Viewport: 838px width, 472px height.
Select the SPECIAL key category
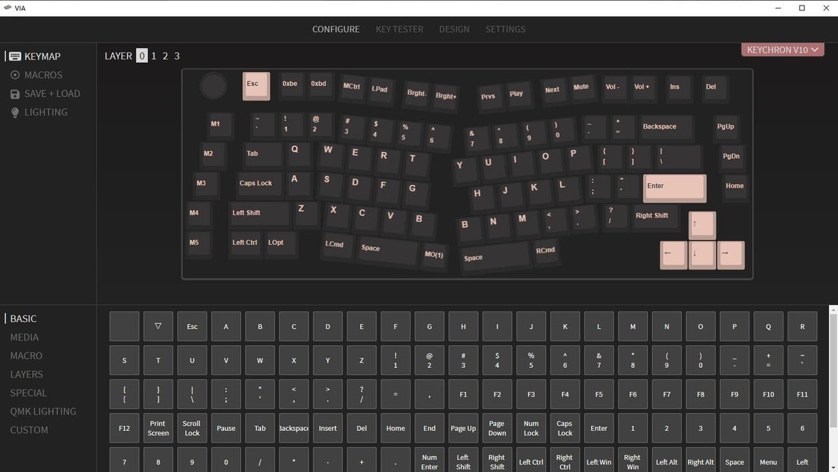[x=29, y=393]
